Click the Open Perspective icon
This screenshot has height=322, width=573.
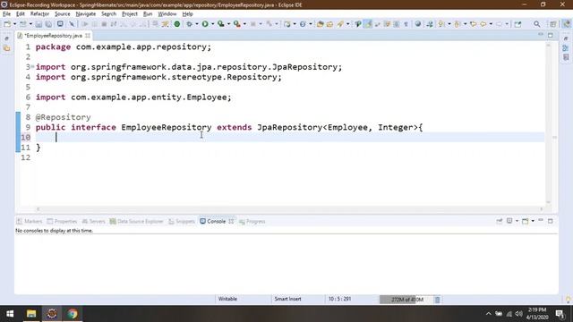(553, 24)
